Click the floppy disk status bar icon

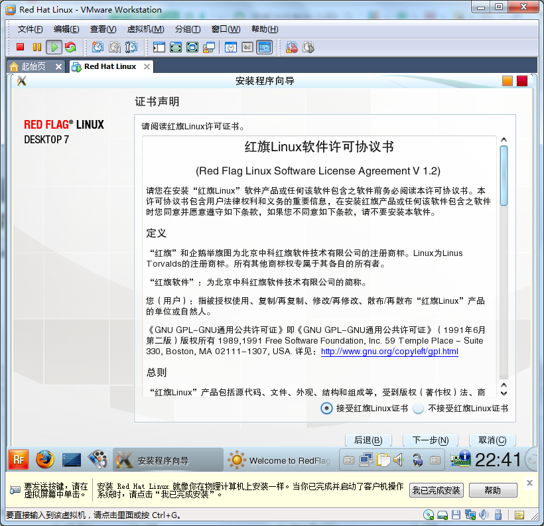(456, 515)
